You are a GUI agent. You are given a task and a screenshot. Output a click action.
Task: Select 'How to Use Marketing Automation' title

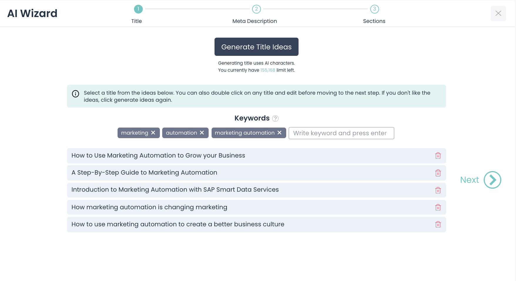click(x=158, y=155)
